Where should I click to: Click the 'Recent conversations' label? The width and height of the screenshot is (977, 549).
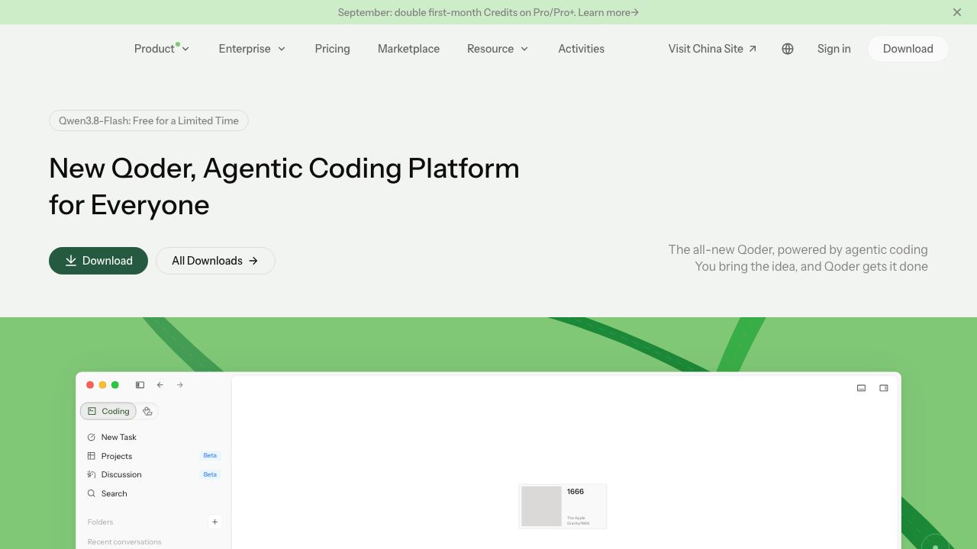pos(124,542)
